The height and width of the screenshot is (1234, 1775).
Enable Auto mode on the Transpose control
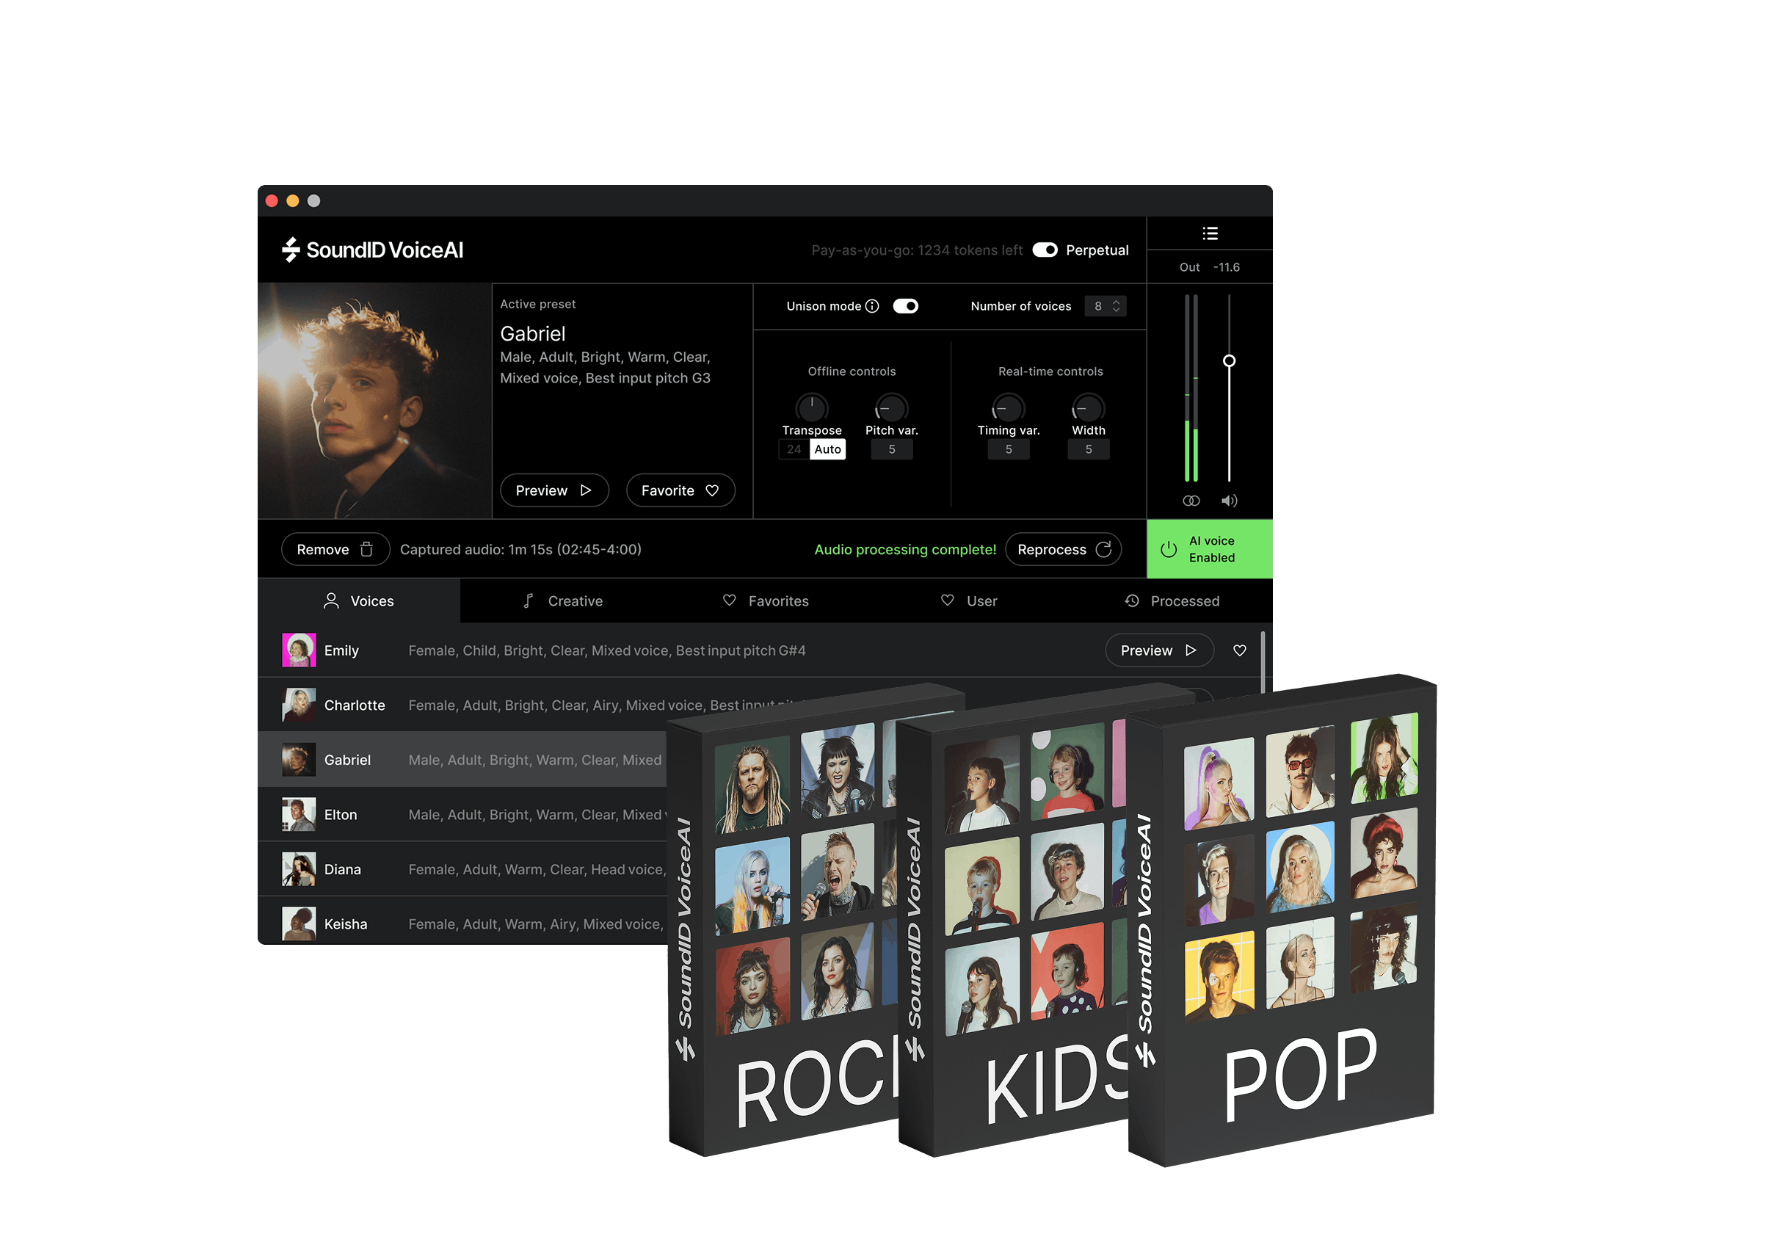[827, 449]
